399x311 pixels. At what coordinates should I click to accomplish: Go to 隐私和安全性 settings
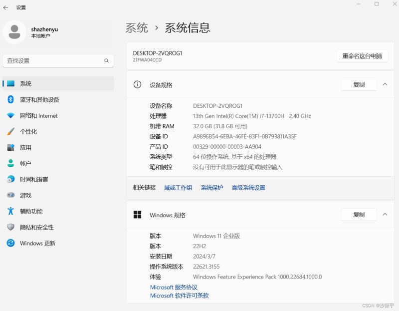58,227
